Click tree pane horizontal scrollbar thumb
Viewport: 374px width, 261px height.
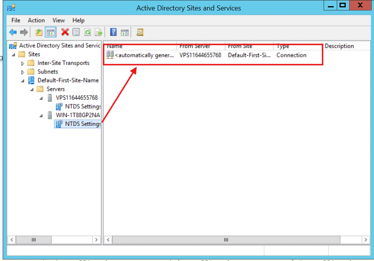34,240
